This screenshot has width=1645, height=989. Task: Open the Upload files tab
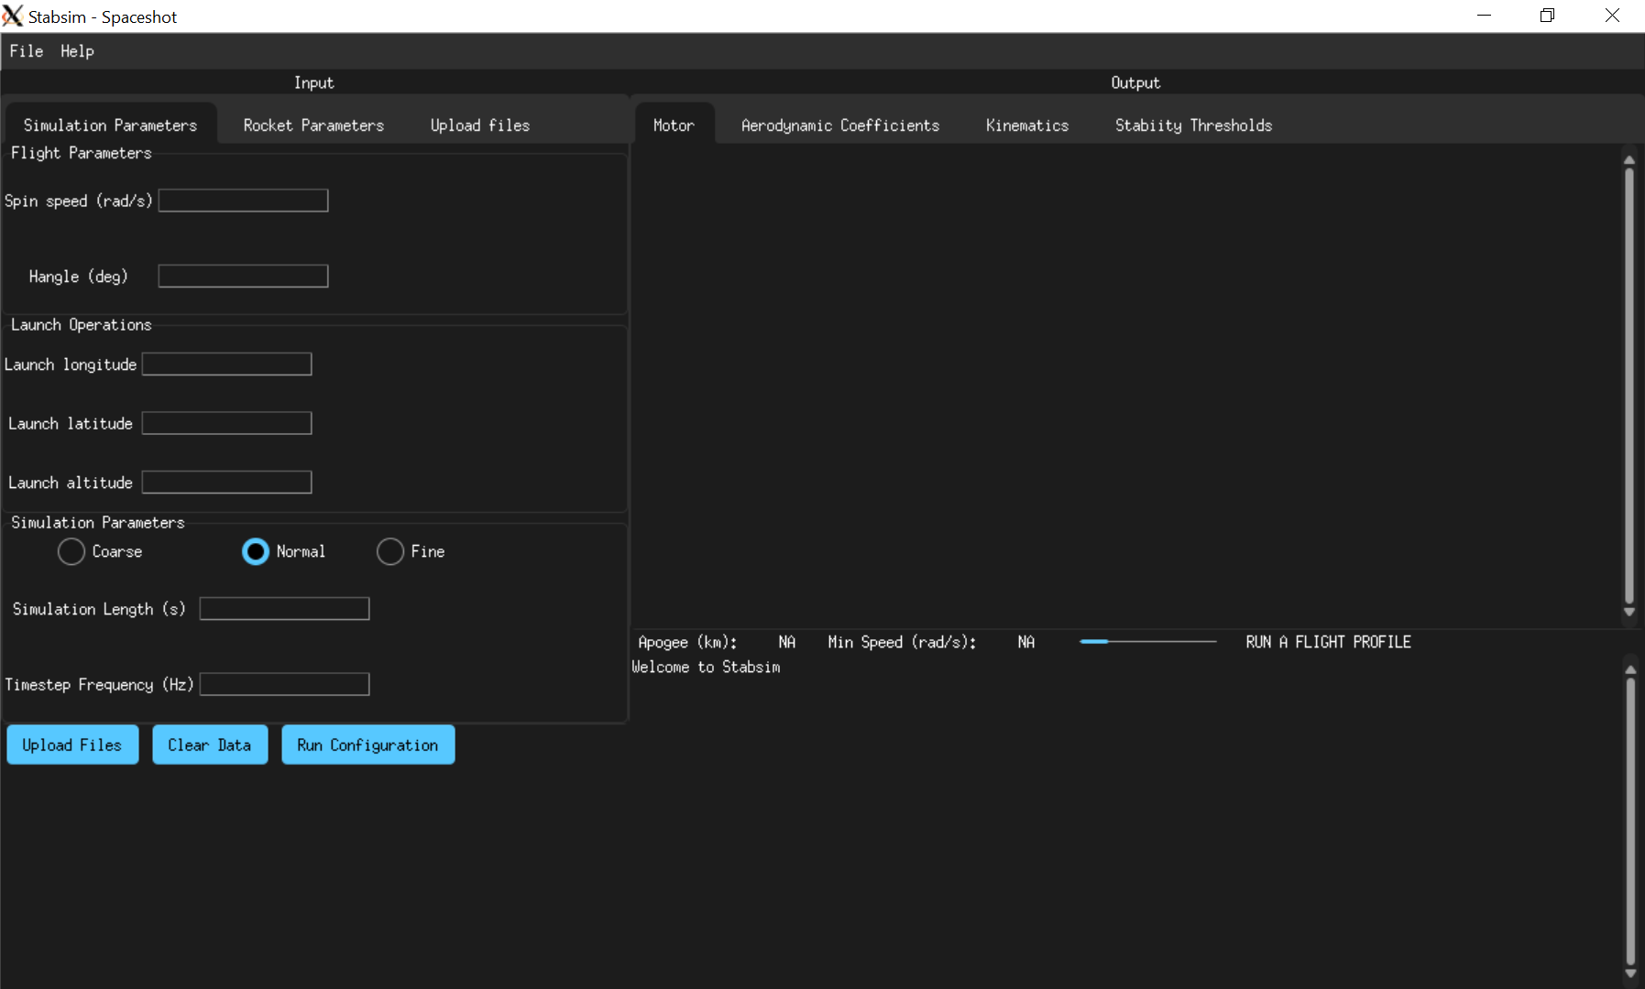pos(480,125)
